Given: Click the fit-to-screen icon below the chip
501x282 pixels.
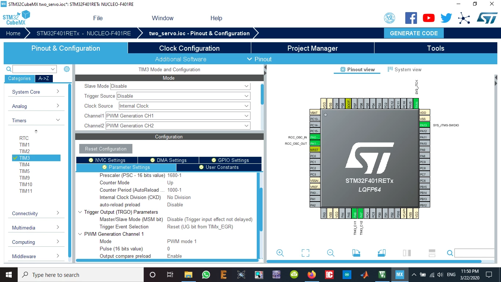Looking at the screenshot, I should 305,253.
